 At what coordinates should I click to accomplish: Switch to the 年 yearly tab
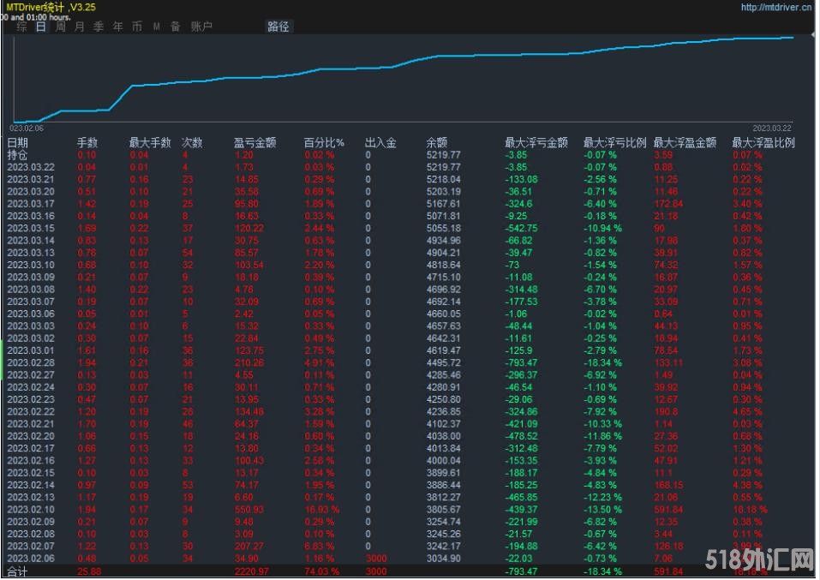(118, 27)
